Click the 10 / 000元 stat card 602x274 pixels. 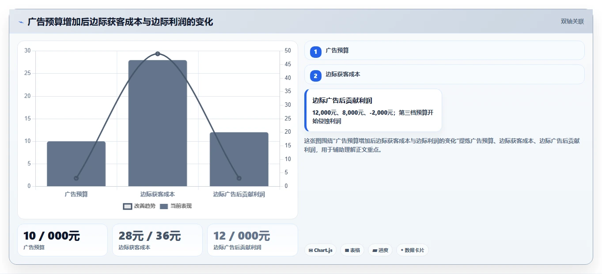tap(62, 240)
